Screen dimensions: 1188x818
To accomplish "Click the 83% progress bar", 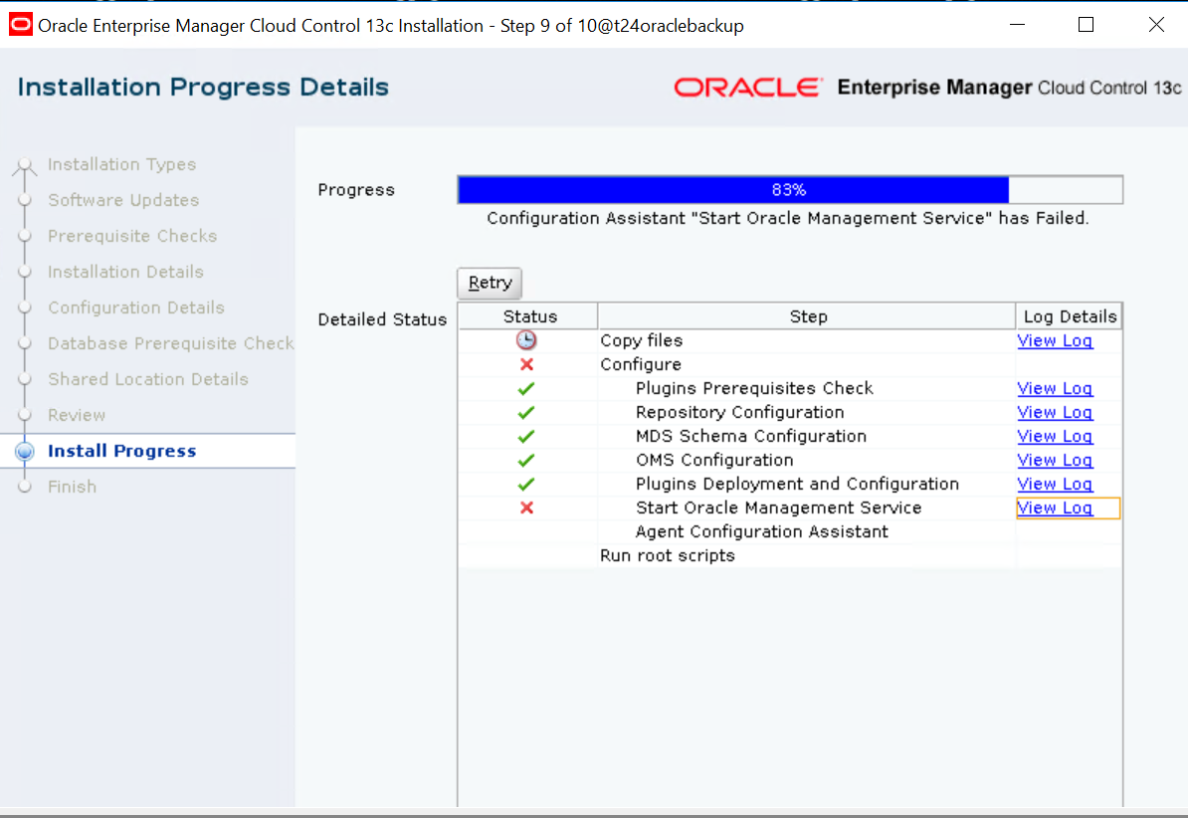I will (789, 190).
